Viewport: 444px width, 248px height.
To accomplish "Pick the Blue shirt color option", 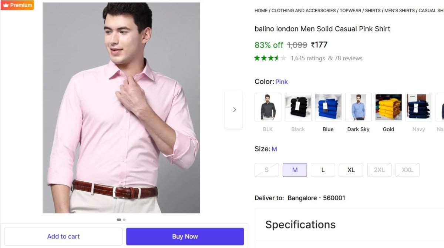I will [328, 107].
